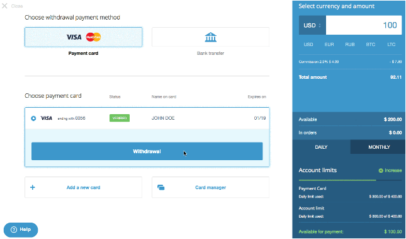Switch to the MONTHLY limits tab

(379, 147)
